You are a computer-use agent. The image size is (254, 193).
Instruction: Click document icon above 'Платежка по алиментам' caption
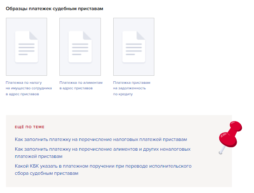[80, 47]
